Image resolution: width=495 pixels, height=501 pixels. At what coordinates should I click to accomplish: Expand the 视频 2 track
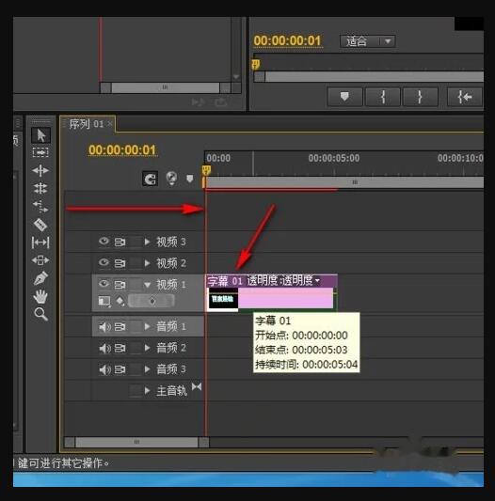(x=147, y=263)
